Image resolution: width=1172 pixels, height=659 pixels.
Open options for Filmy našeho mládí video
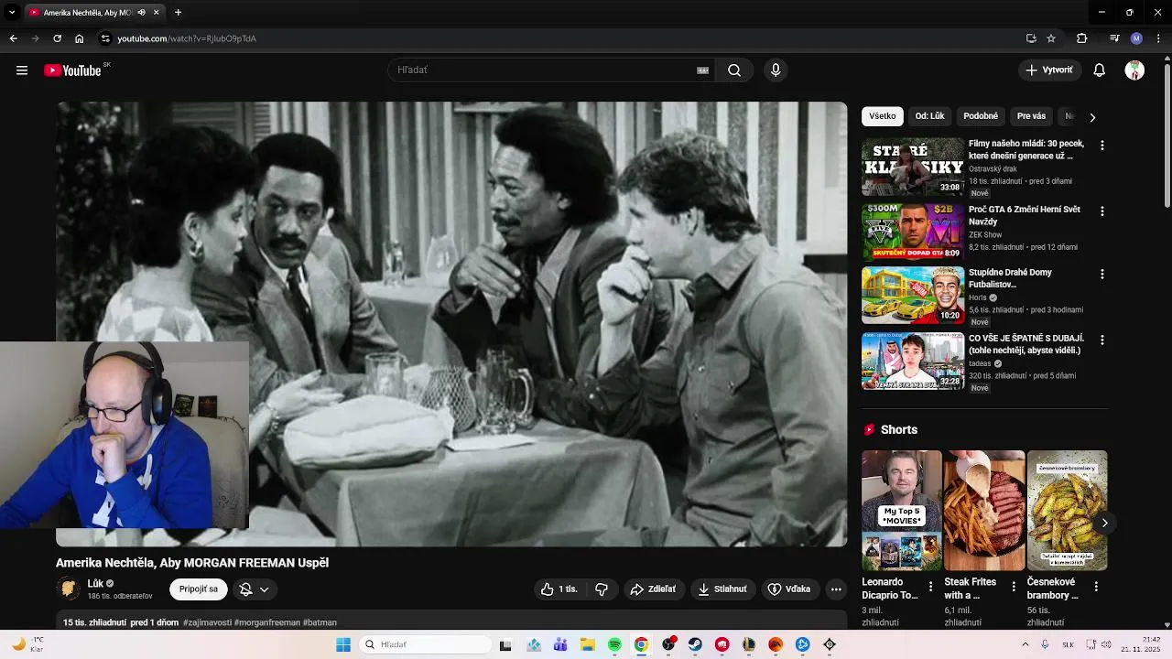coord(1101,146)
